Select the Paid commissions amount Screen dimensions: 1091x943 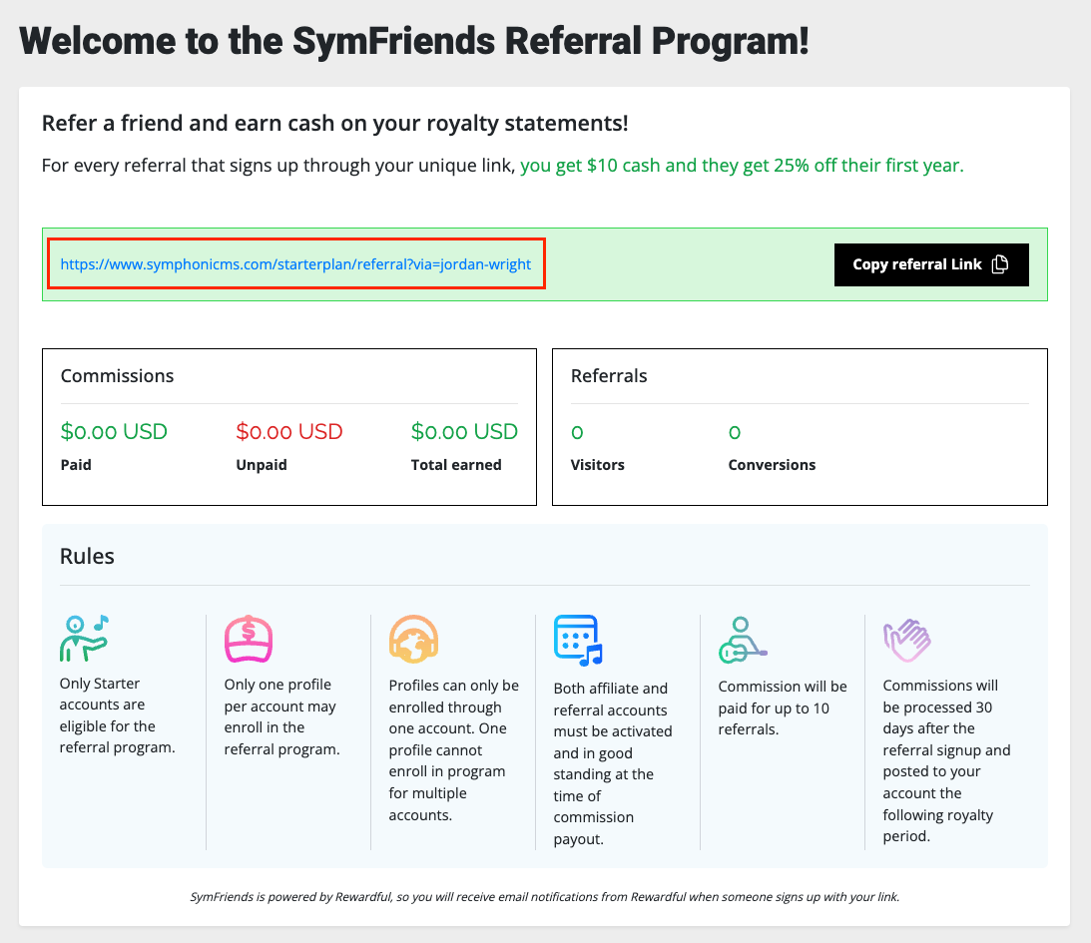114,431
